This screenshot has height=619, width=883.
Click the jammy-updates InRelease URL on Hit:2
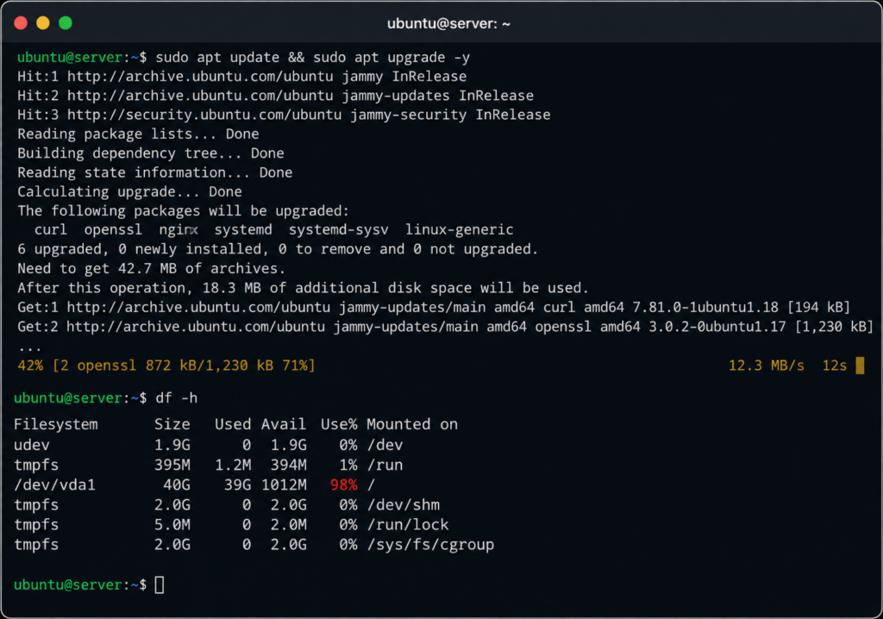[200, 96]
